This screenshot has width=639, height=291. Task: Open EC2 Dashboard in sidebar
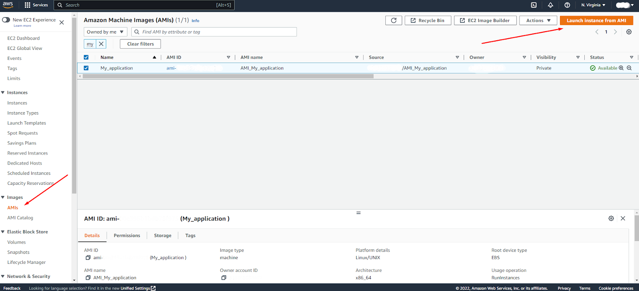24,38
